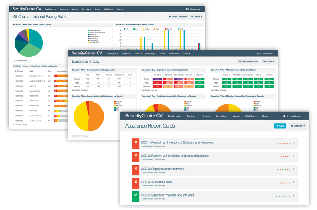Click red X icon for CCC 3 secure network
The image size is (317, 210).
tap(136, 170)
